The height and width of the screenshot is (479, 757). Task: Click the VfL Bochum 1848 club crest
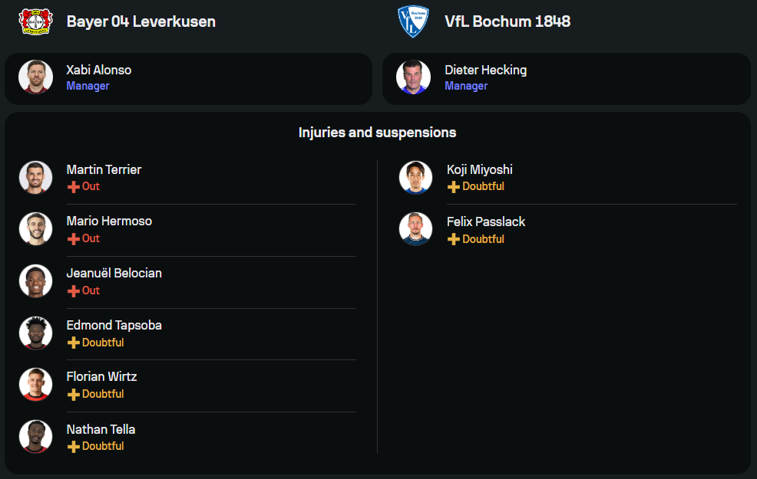[x=413, y=21]
